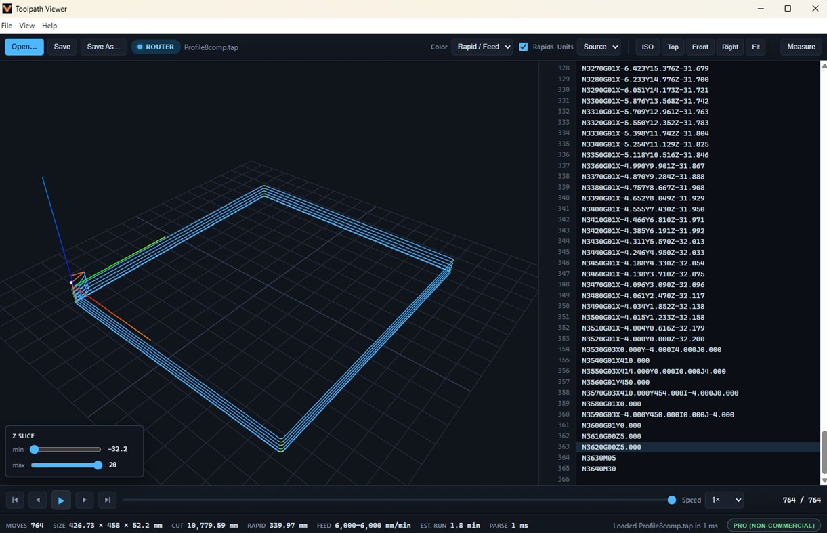Select line N3270G01X-6.423Y15.376Z-31.679
Image resolution: width=827 pixels, height=533 pixels.
[x=698, y=68]
